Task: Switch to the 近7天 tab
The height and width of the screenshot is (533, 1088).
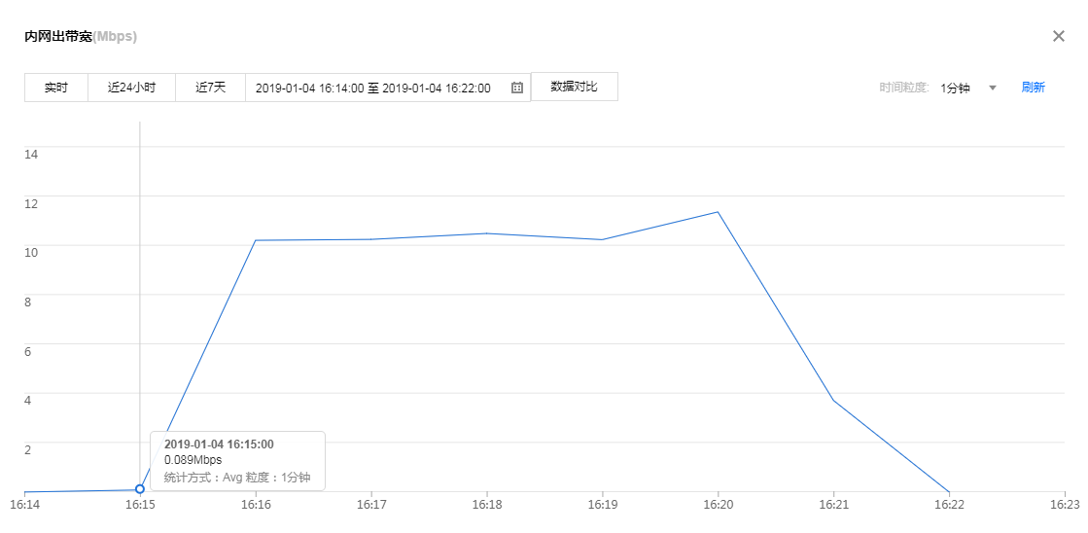Action: (210, 88)
